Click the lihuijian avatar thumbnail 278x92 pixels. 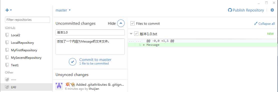coord(59,86)
